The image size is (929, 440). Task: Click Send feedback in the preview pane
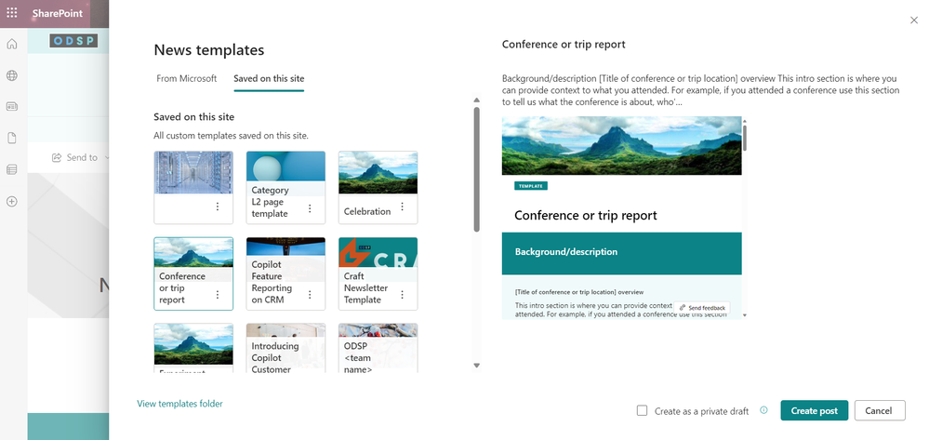702,307
